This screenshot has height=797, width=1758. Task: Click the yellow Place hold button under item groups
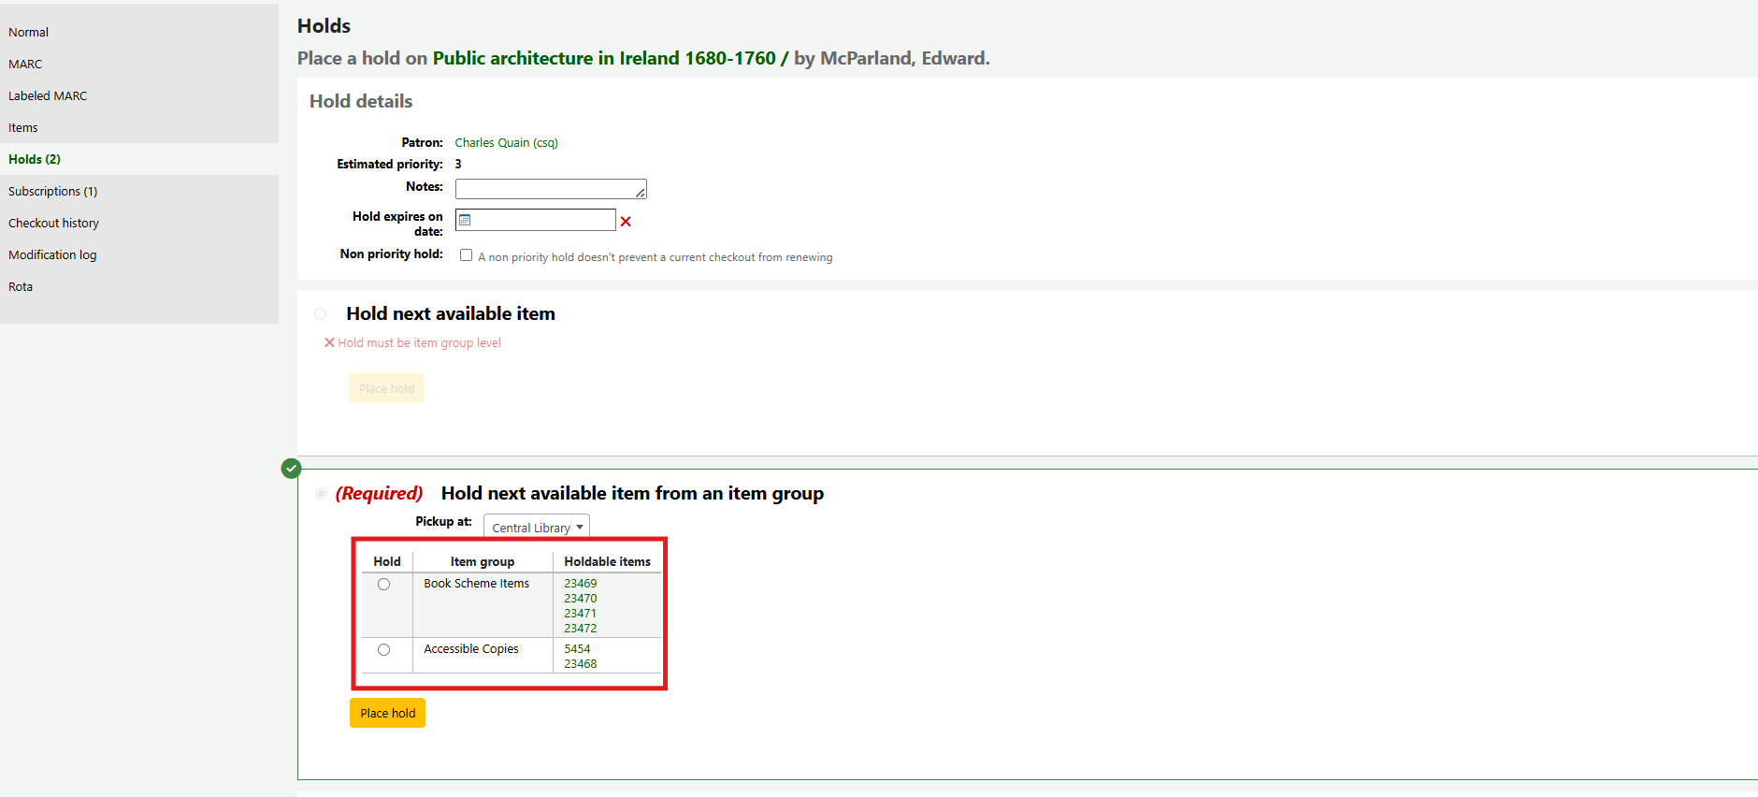[388, 713]
